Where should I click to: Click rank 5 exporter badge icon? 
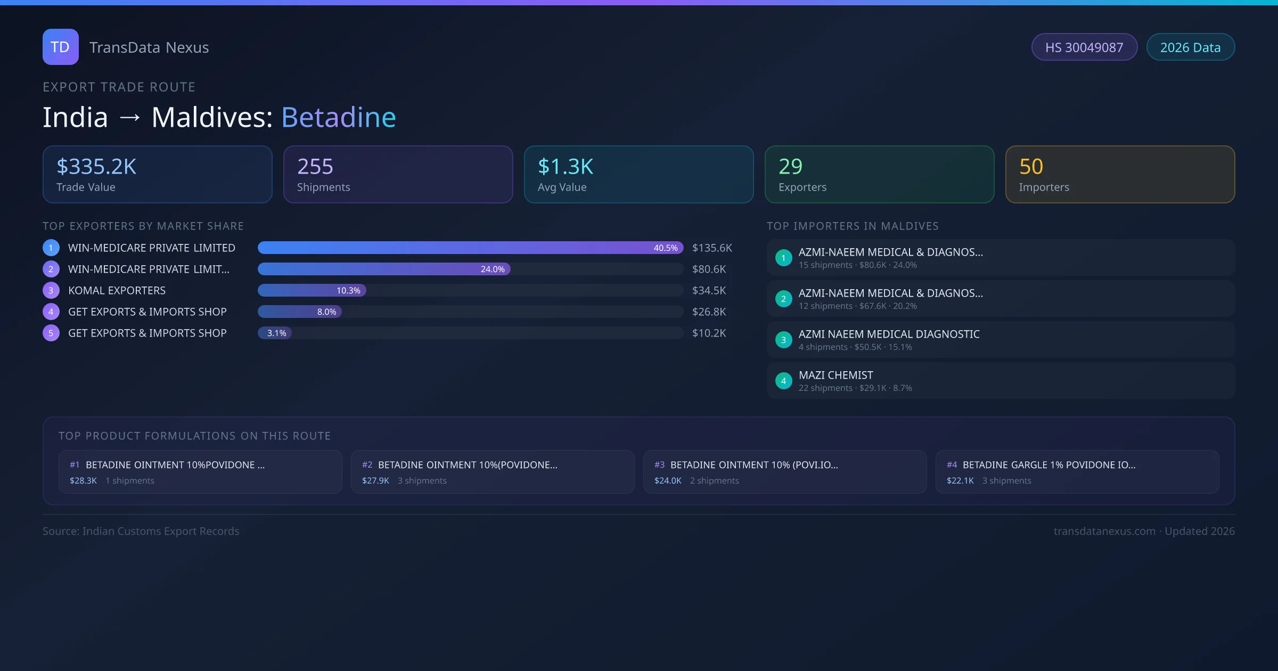[x=51, y=333]
